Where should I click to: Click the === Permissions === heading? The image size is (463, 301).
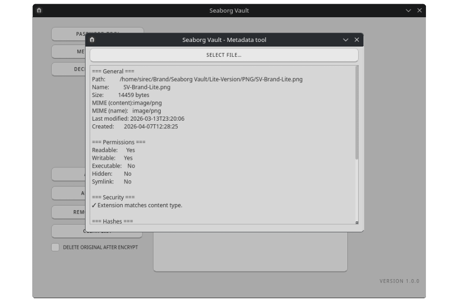point(119,142)
